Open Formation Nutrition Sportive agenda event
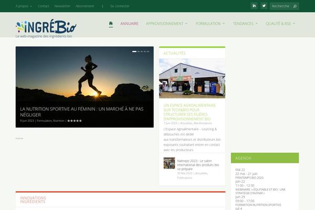The height and width of the screenshot is (210, 315). [x=258, y=205]
